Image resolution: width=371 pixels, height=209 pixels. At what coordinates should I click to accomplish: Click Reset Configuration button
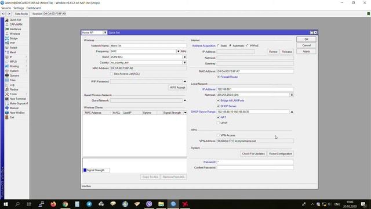tap(281, 153)
